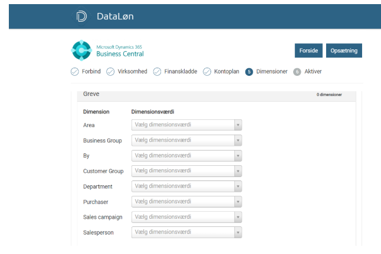Open the Sales campaign dropdown

coord(186,217)
